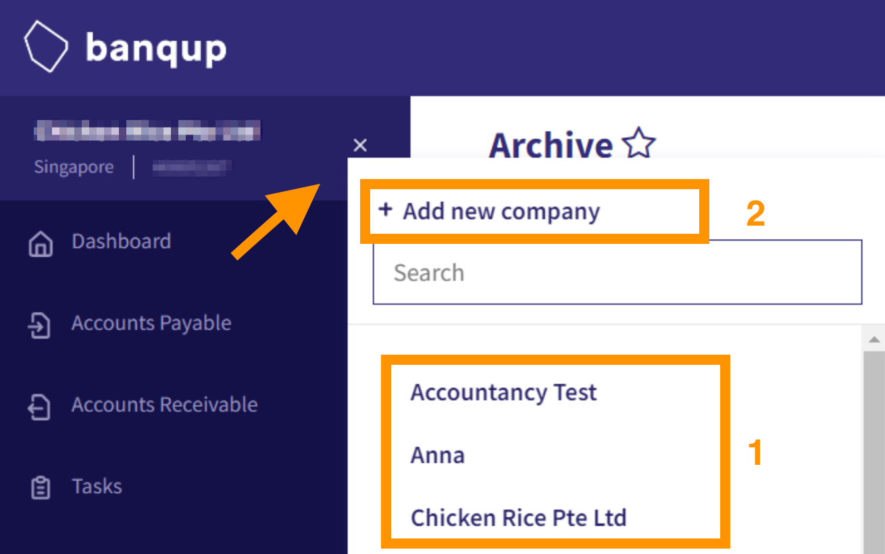Click the banqup logo icon
Viewport: 885px width, 554px height.
pos(46,48)
